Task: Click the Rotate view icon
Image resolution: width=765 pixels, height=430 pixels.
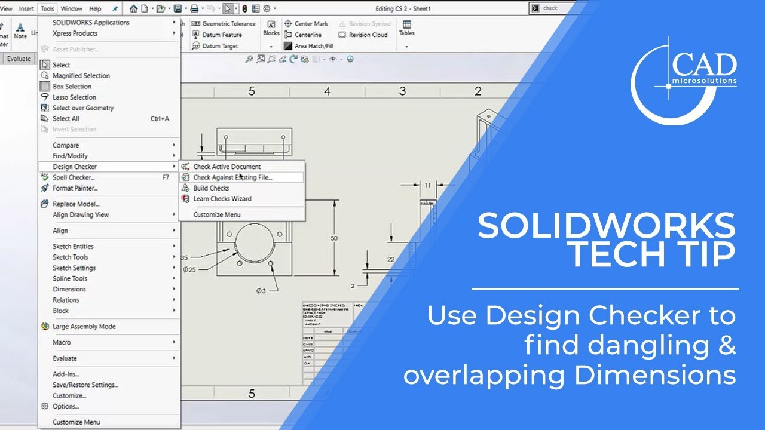Action: click(293, 59)
